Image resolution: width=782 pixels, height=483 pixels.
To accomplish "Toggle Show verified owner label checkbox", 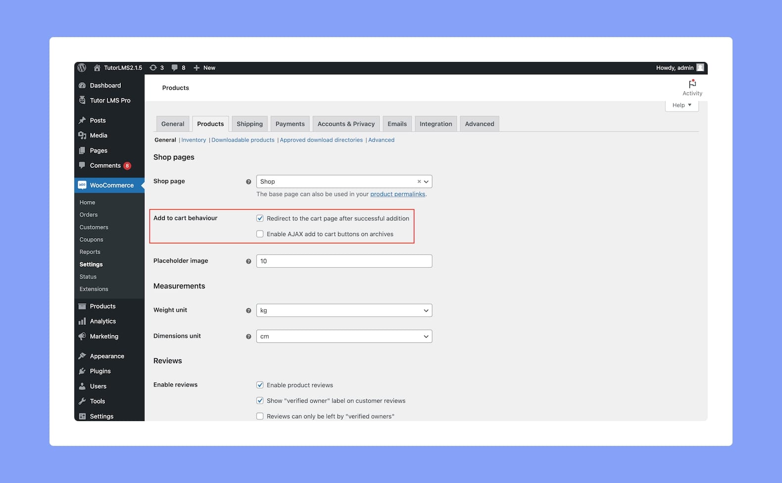I will pyautogui.click(x=260, y=401).
